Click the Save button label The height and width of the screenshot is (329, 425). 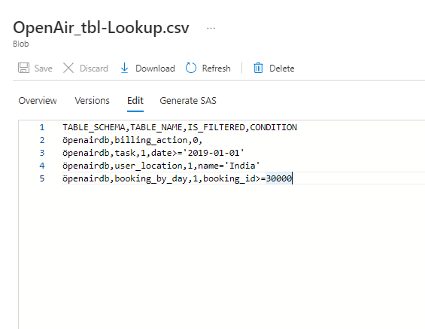[44, 69]
